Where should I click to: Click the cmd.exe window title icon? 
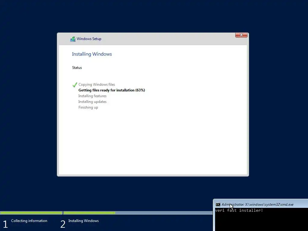coord(218,205)
